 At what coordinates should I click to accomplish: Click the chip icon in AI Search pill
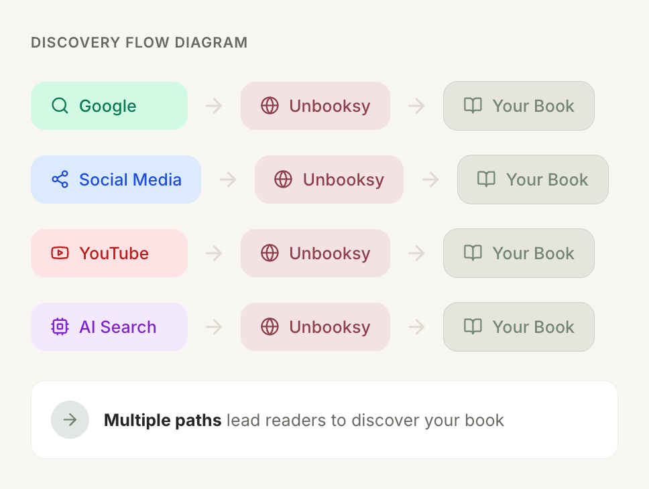tap(60, 326)
